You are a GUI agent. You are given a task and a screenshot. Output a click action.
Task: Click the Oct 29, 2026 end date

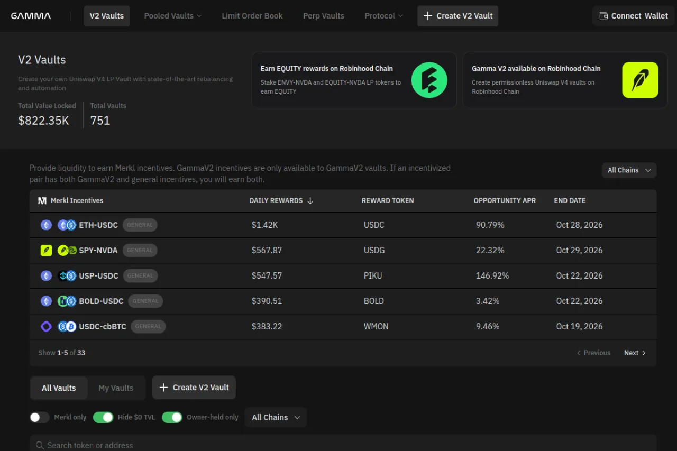[579, 251]
